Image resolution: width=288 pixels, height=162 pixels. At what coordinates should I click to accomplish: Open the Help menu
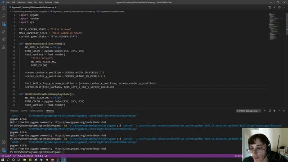(x=57, y=2)
